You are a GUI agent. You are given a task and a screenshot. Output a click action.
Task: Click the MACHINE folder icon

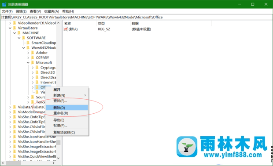point(19,33)
